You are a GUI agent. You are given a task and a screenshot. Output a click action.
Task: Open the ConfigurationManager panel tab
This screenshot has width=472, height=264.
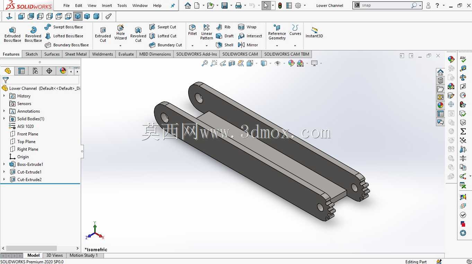tap(35, 71)
